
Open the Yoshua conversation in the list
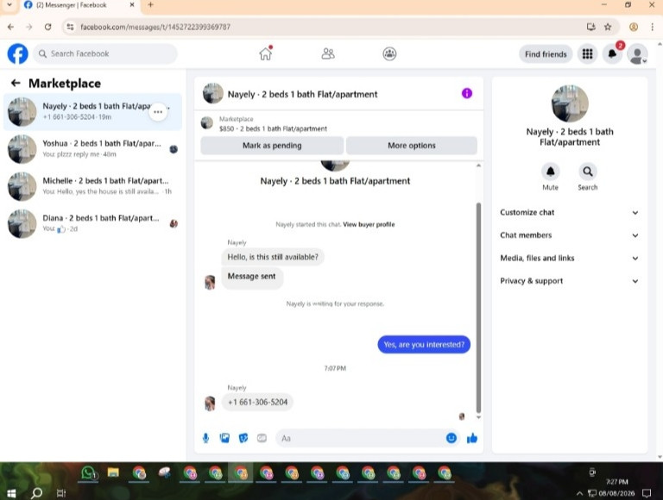[92, 149]
